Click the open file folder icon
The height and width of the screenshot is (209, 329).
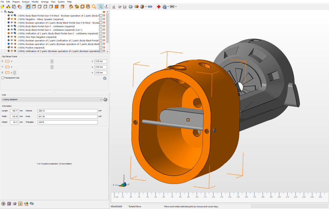3,6
